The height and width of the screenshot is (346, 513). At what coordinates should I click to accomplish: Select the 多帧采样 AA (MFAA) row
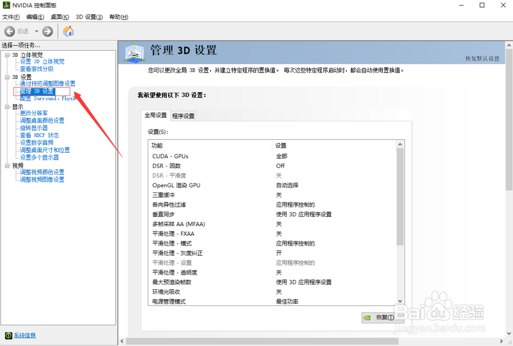[x=272, y=224]
